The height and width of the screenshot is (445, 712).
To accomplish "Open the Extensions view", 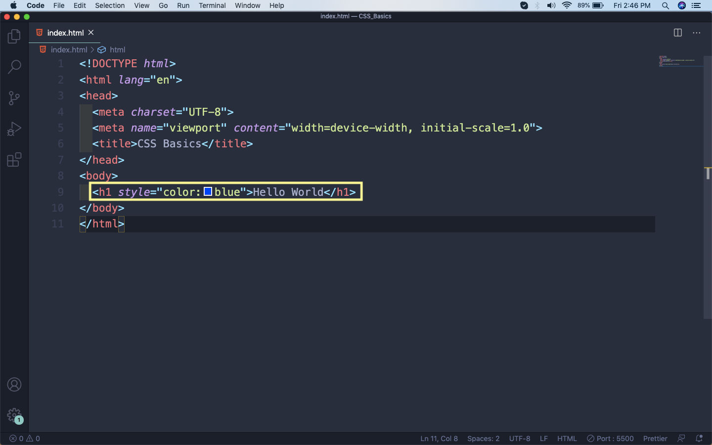I will (14, 160).
